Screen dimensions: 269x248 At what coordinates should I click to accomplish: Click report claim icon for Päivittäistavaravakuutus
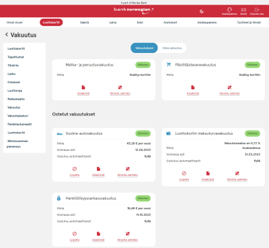229,87
